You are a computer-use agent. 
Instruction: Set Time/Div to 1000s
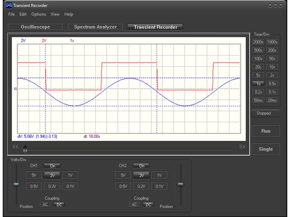(x=272, y=42)
